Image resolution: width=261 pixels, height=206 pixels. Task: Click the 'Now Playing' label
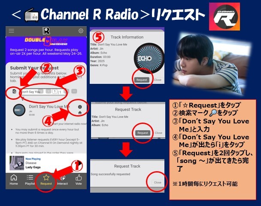(x=33, y=159)
